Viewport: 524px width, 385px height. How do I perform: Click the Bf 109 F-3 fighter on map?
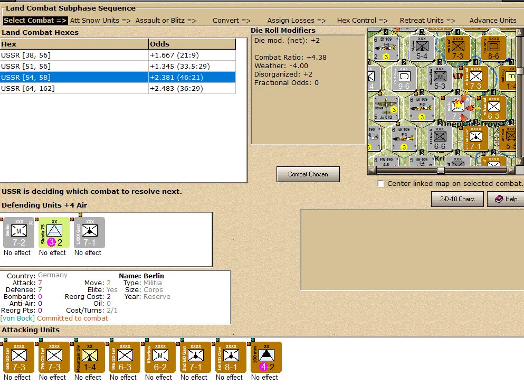[404, 138]
